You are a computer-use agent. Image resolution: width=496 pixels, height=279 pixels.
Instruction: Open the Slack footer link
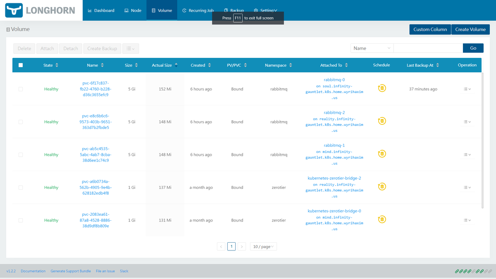click(x=124, y=271)
